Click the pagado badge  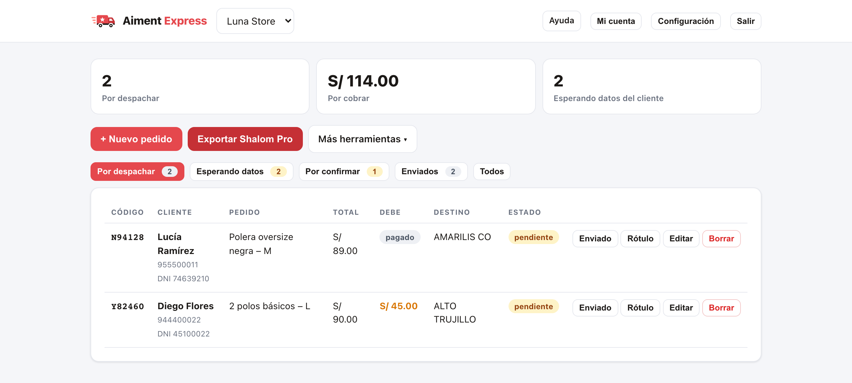(400, 237)
